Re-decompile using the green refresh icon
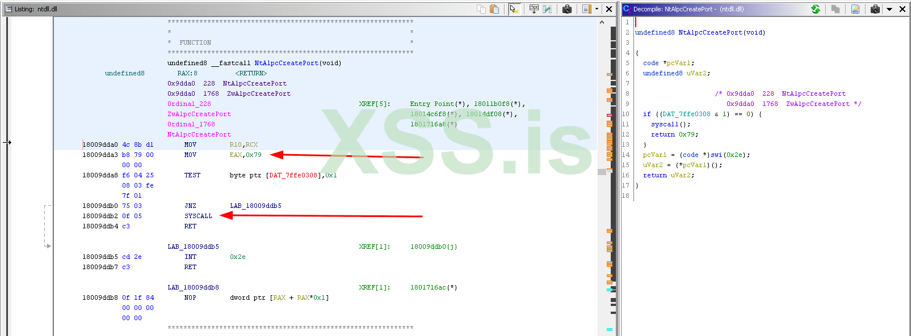The height and width of the screenshot is (336, 911). pos(816,8)
